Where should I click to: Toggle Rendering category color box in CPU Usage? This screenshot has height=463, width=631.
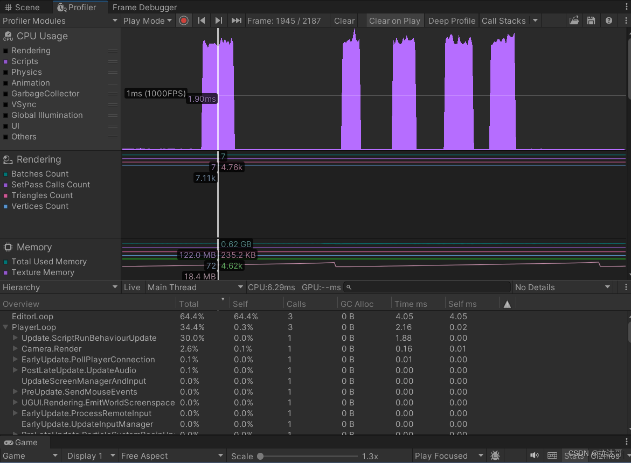tap(5, 51)
